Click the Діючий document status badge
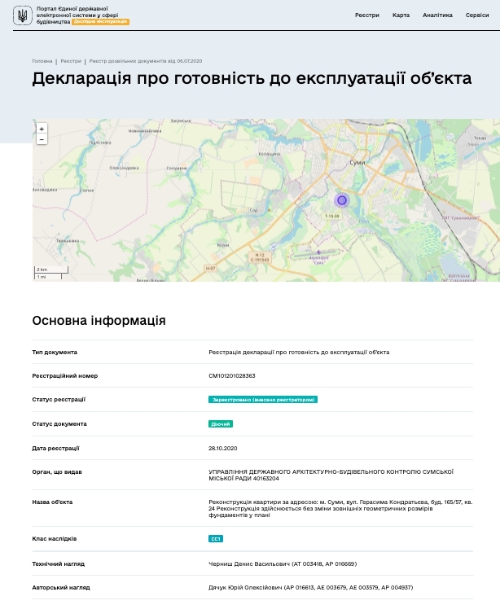This screenshot has height=605, width=500. click(221, 424)
